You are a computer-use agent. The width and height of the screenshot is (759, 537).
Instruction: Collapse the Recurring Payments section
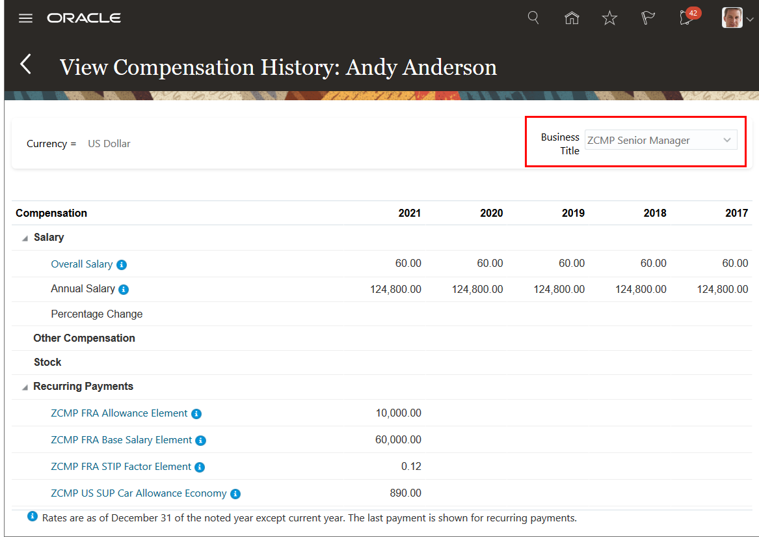tap(25, 387)
